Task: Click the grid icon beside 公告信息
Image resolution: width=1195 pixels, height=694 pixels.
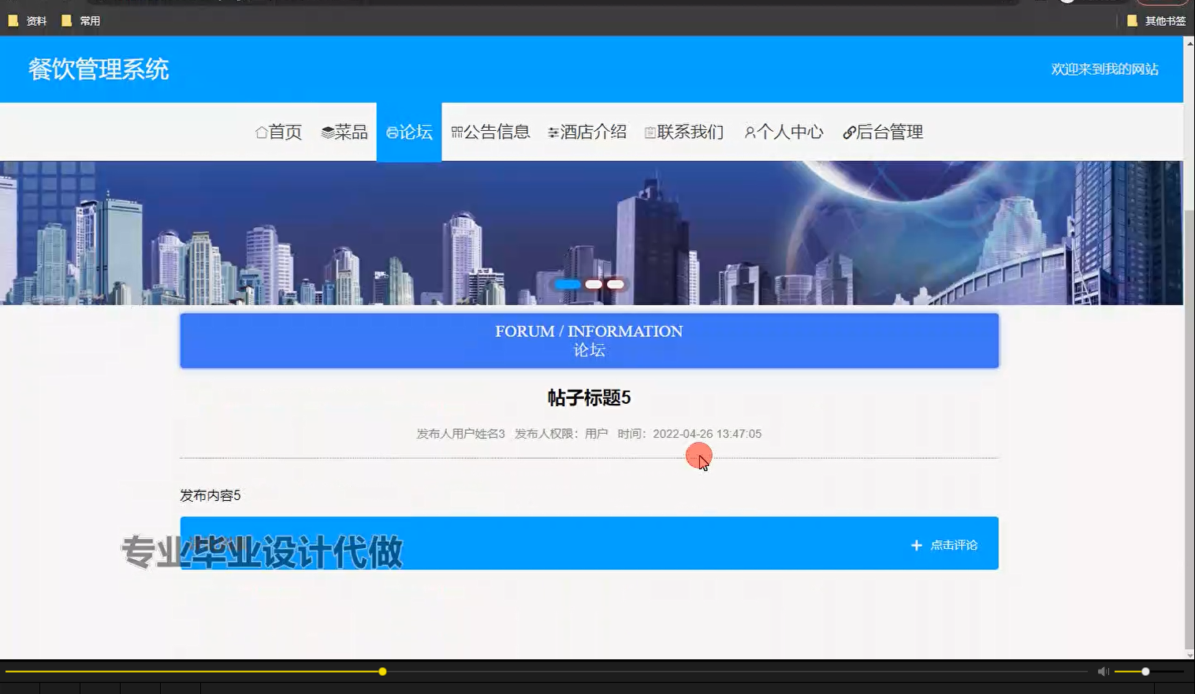Action: pos(458,132)
